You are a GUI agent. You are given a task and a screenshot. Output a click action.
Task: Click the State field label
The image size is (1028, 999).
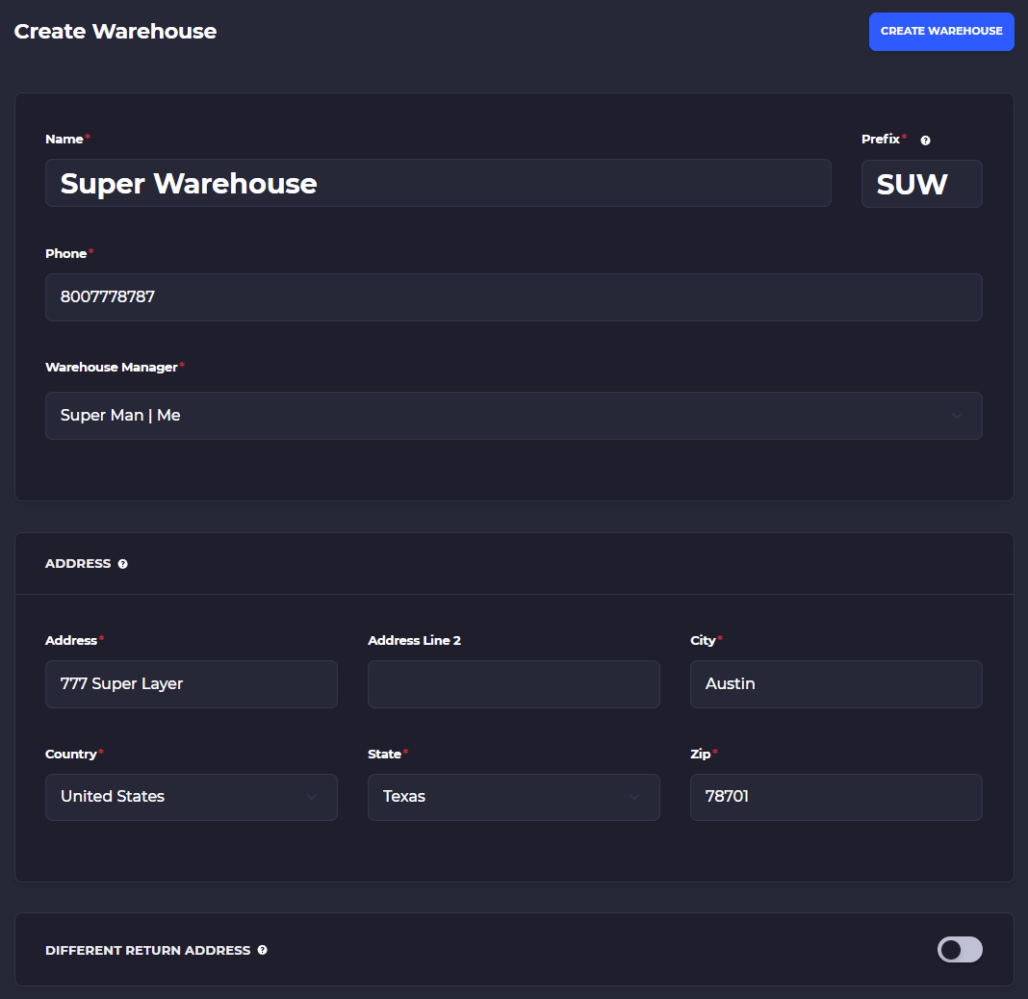[x=384, y=754]
